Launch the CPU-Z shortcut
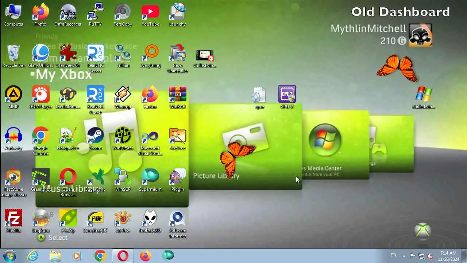467x263 pixels. coord(287,98)
